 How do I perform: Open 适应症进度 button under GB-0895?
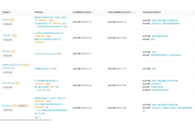8,56
